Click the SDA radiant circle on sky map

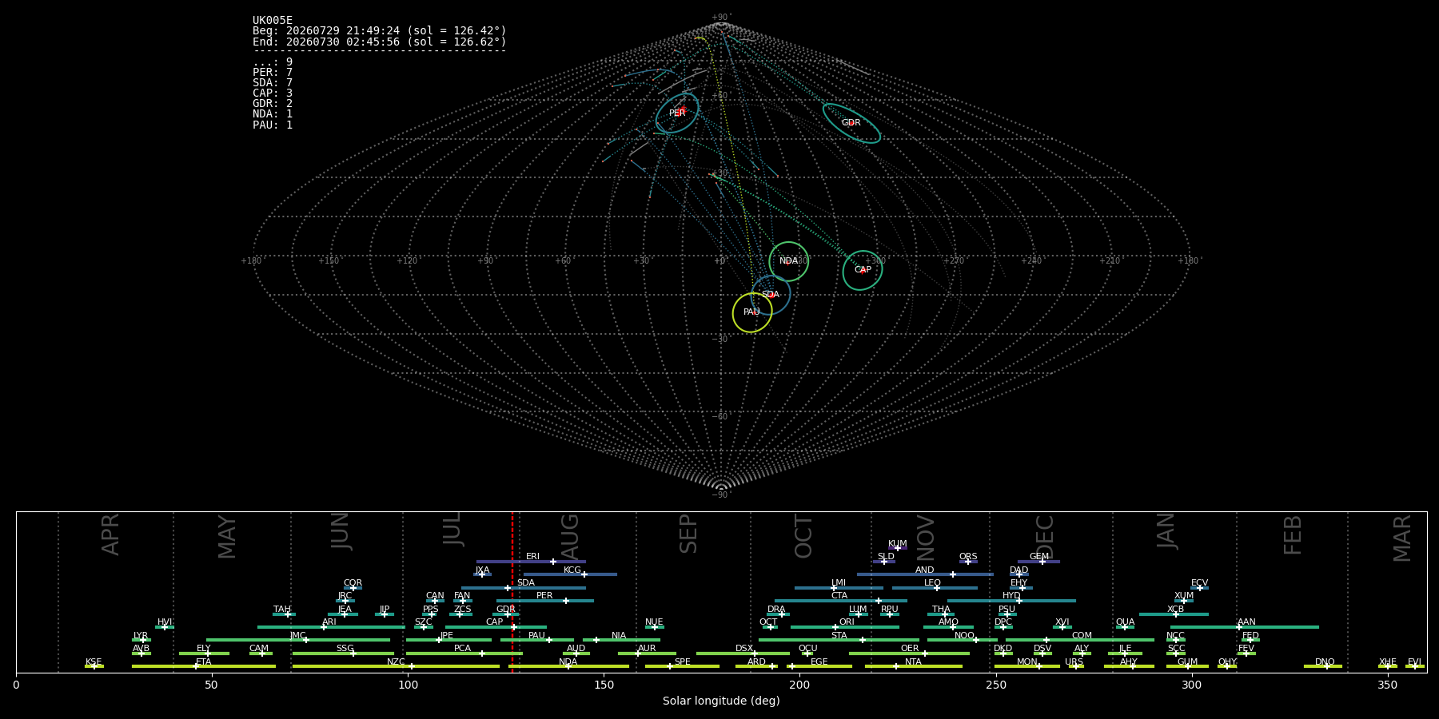[x=771, y=295]
